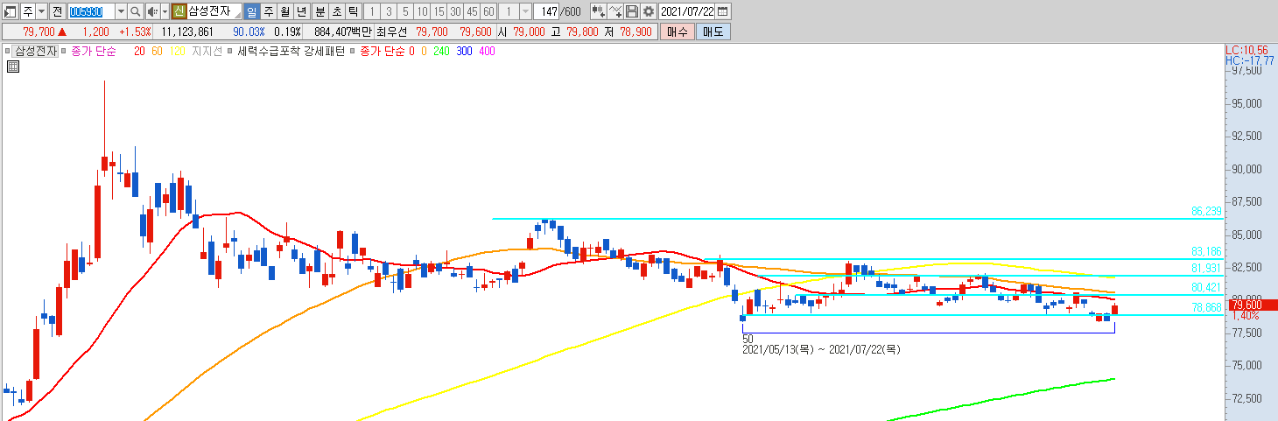1278x421 pixels.
Task: Switch to the 주 weekly chart tab
Action: click(x=269, y=11)
